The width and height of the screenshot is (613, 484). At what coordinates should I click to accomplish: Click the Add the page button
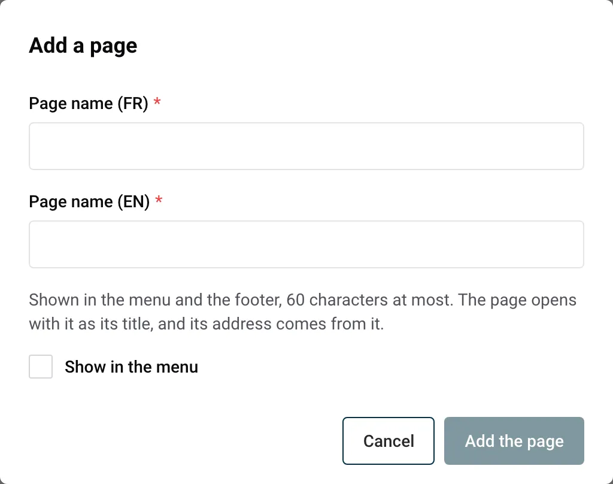514,441
